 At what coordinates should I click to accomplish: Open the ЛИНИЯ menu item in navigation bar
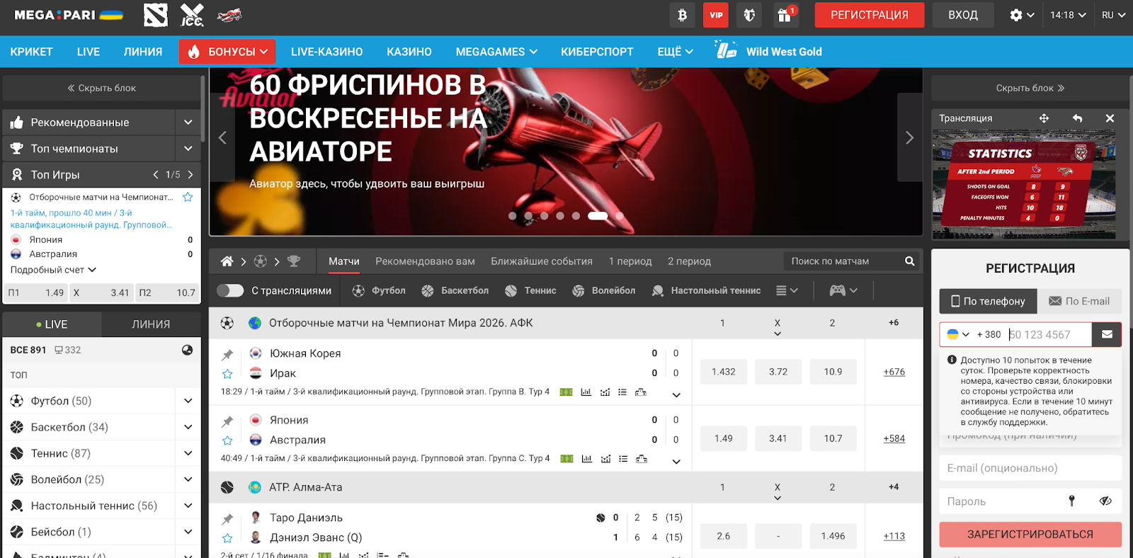pyautogui.click(x=143, y=52)
